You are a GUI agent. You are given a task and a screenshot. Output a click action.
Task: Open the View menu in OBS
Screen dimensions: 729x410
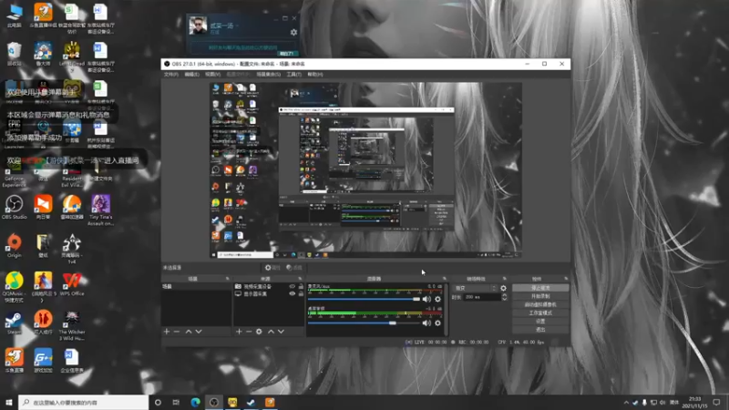212,75
